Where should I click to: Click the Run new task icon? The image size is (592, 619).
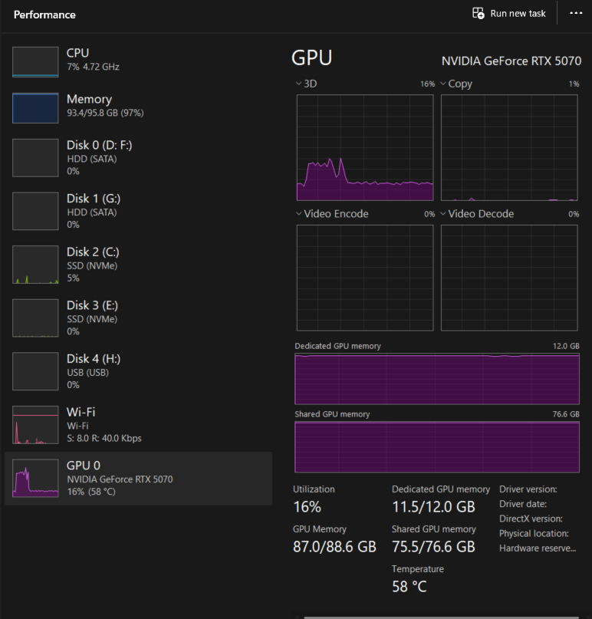click(x=478, y=13)
